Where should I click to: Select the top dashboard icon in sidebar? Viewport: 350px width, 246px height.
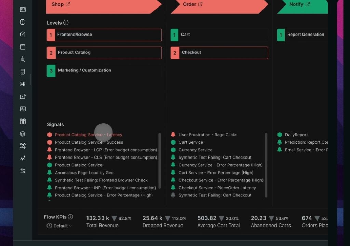(x=23, y=10)
